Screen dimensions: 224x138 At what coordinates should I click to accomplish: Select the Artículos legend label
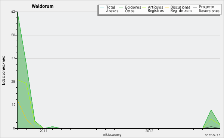coord(155,7)
